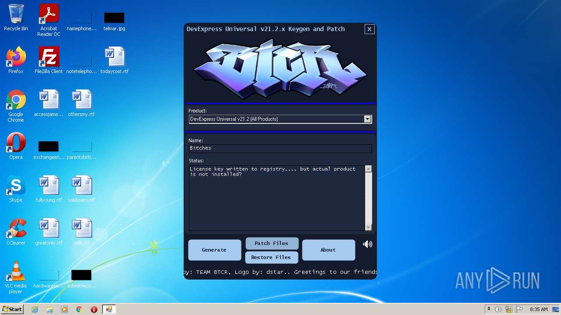Image resolution: width=561 pixels, height=315 pixels.
Task: Click into the Name input field
Action: click(x=280, y=148)
